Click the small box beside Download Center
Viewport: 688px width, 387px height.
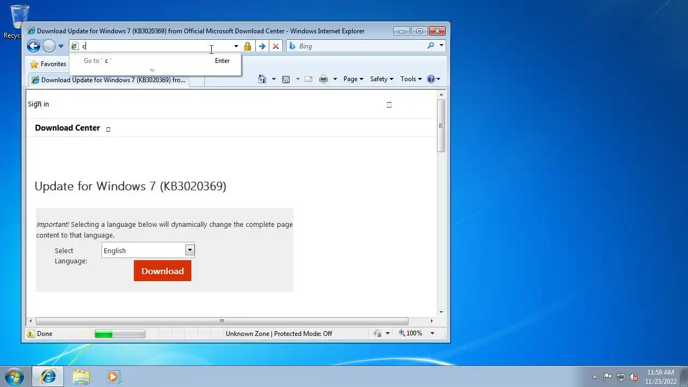[x=108, y=130]
